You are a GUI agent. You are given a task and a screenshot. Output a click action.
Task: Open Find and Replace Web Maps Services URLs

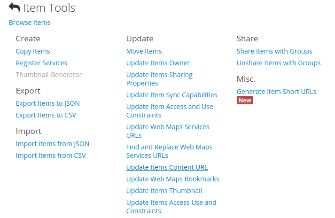tap(169, 151)
